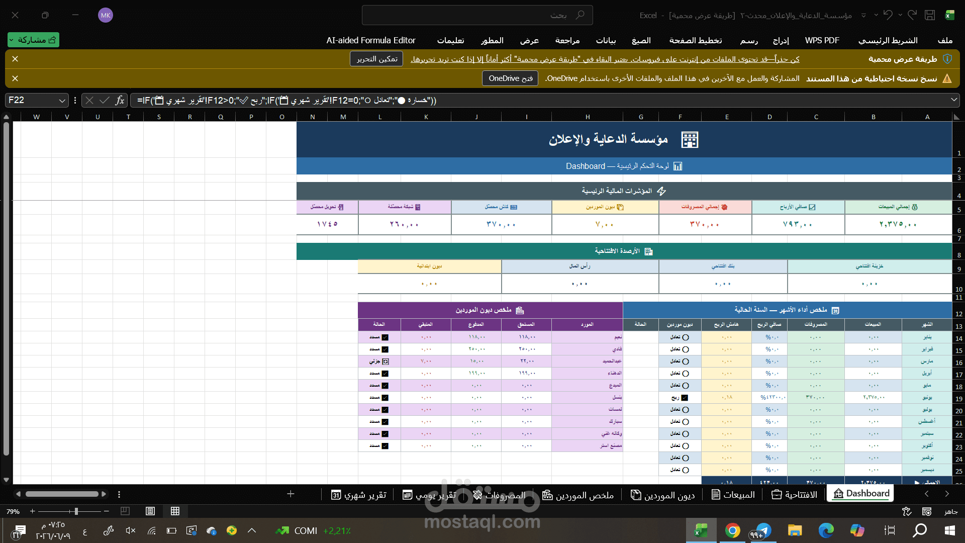This screenshot has width=965, height=543.
Task: Adjust the zoom slider handle
Action: pos(76,511)
